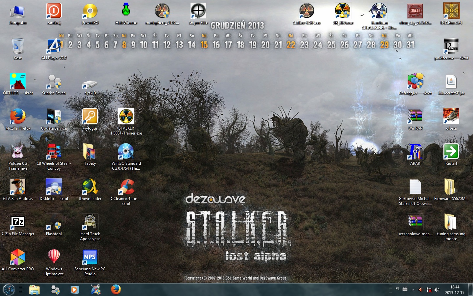Select the Poldzer 0.2 Trainer.exe icon
Screen dimensions: 473x296
click(18, 157)
